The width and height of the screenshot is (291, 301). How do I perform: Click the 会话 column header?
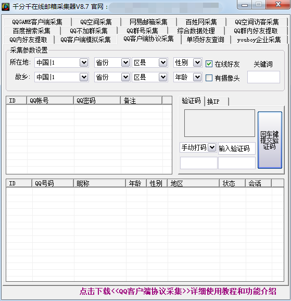(259, 183)
